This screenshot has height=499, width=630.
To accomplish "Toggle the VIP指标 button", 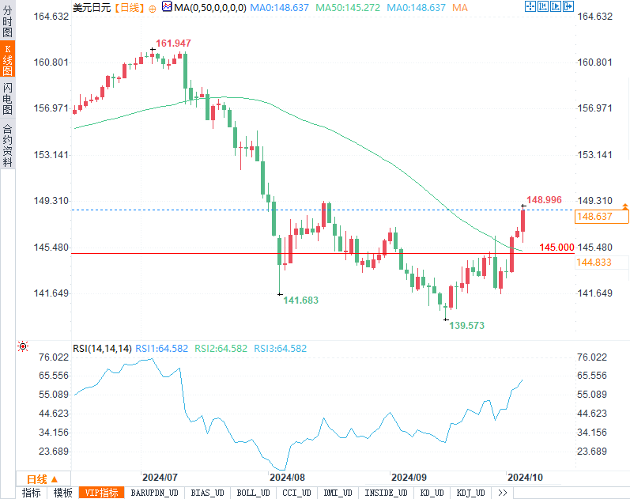I will (x=102, y=493).
